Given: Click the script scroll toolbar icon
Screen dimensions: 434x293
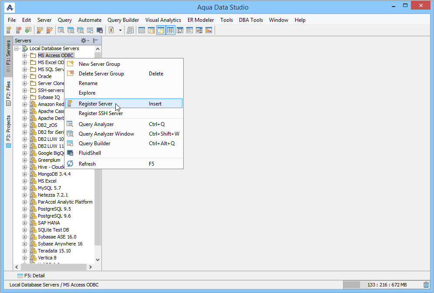Looking at the screenshot, I should pyautogui.click(x=130, y=30).
